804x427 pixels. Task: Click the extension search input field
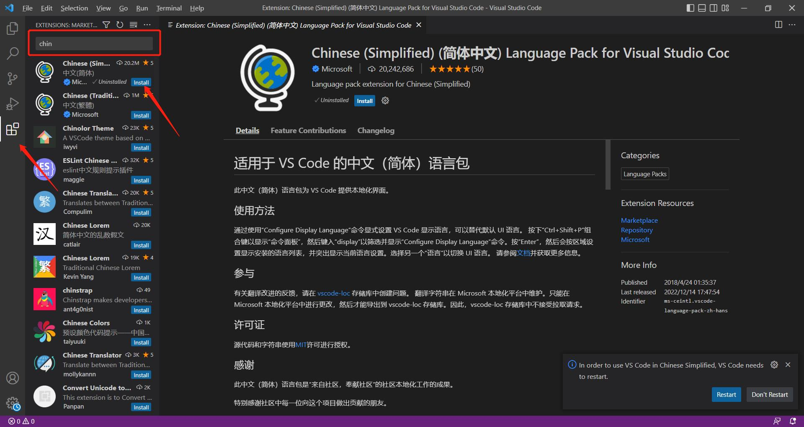coord(94,44)
